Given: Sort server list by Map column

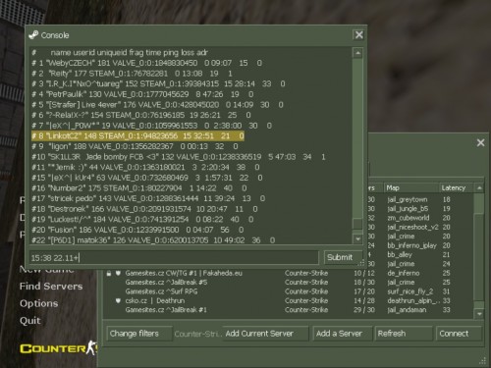Looking at the screenshot, I should (411, 188).
